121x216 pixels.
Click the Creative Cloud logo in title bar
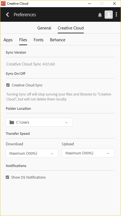pos(3,4)
